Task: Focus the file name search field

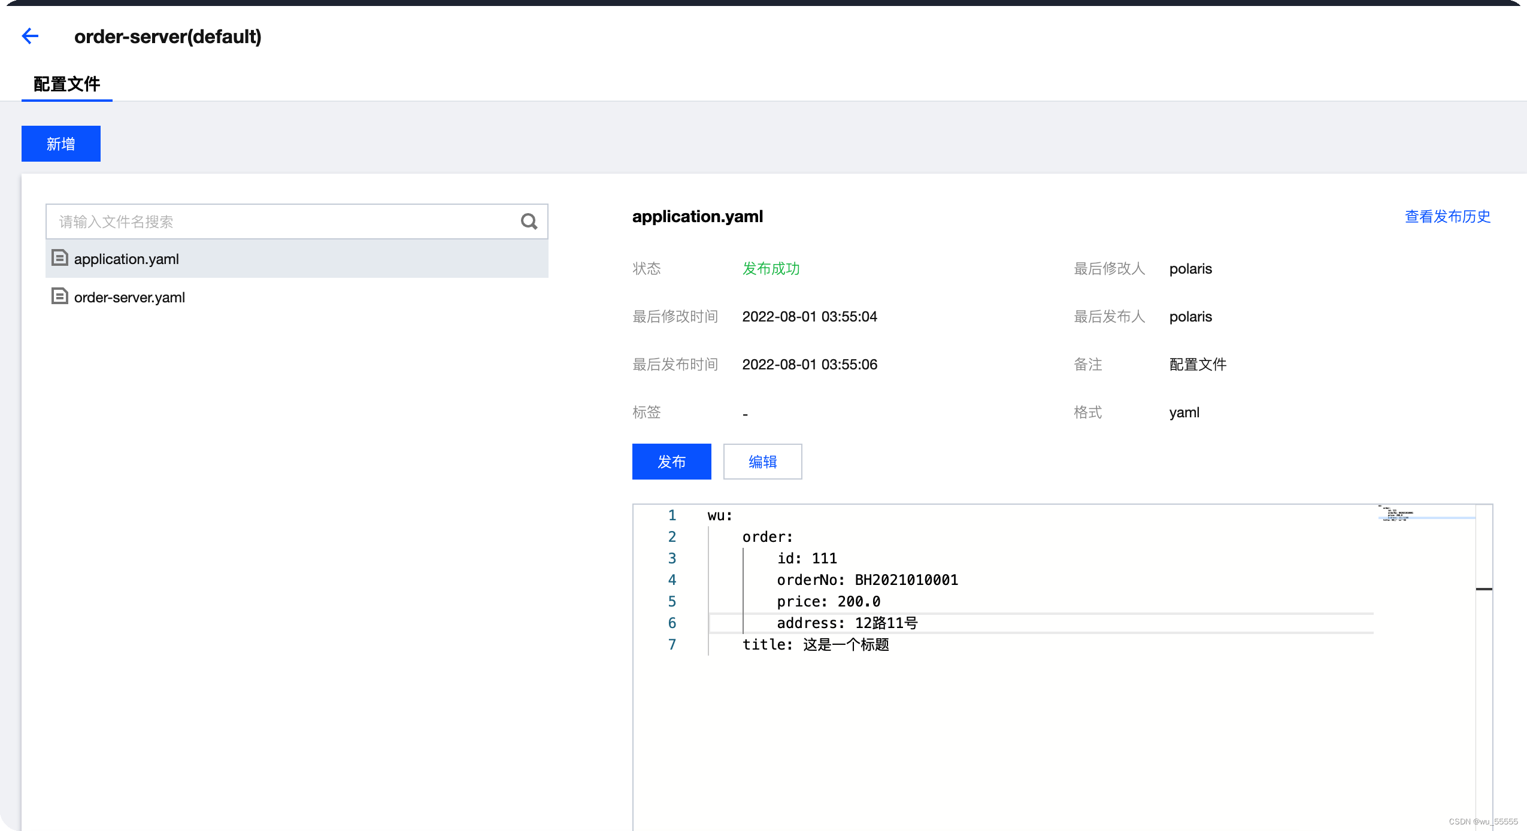Action: 281,222
